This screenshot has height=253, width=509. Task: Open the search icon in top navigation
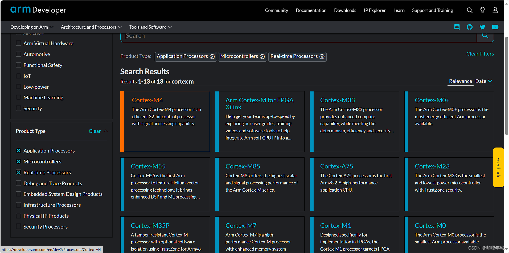pyautogui.click(x=470, y=10)
